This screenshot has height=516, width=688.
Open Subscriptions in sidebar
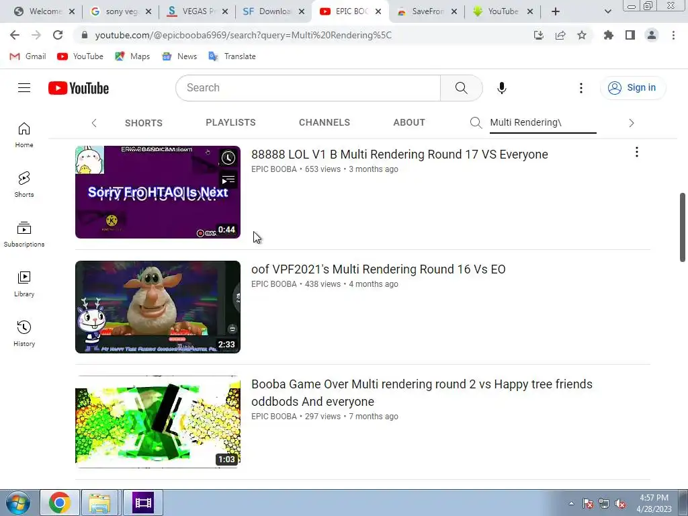24,234
